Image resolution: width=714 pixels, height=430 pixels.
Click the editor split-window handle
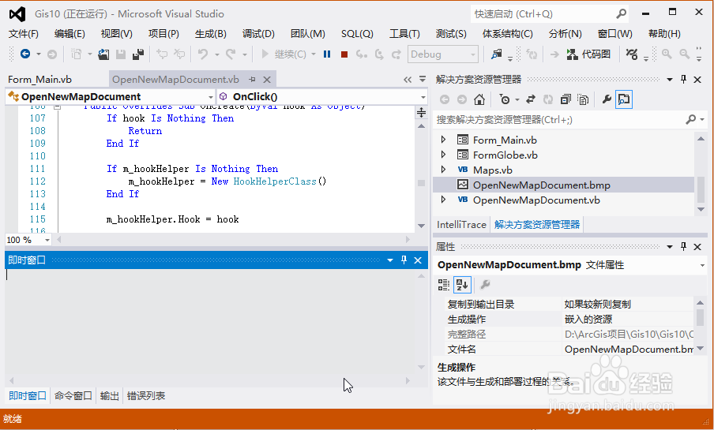421,112
